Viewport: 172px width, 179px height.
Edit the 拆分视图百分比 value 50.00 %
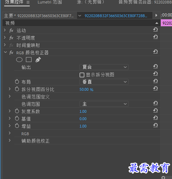pyautogui.click(x=86, y=90)
